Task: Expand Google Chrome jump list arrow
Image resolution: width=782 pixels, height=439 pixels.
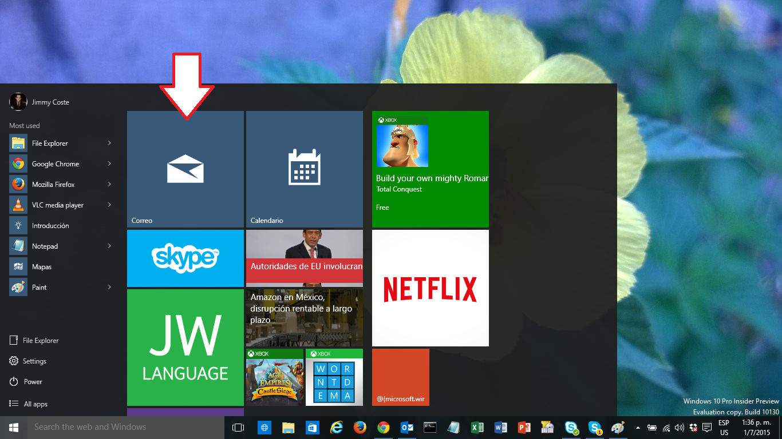Action: 109,164
